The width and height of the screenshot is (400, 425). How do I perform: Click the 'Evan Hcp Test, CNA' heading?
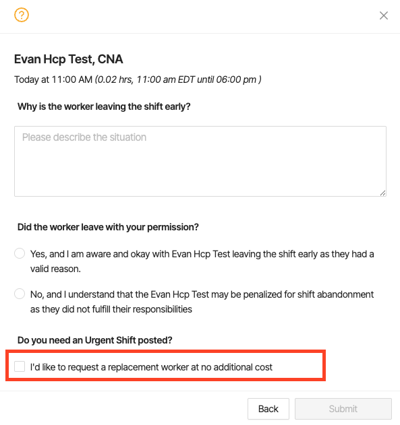pos(68,59)
